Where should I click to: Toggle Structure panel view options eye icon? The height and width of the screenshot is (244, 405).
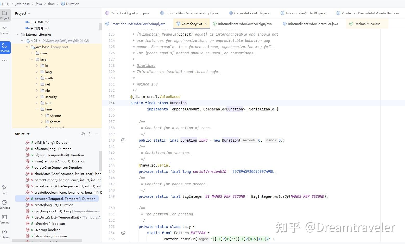83,134
